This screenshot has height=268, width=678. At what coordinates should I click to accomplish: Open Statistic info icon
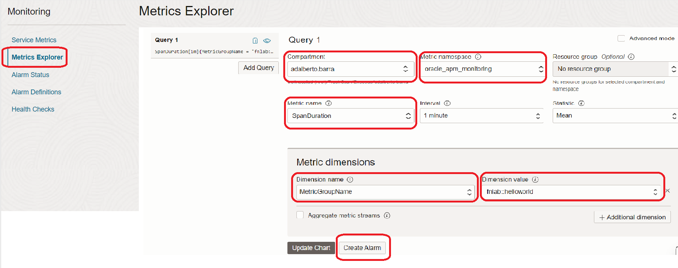(581, 103)
